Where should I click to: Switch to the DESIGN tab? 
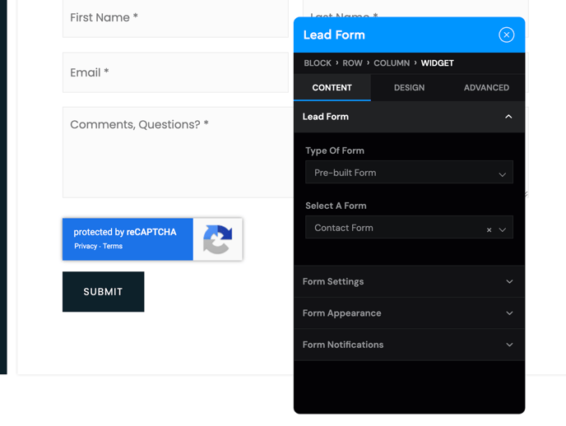(410, 88)
